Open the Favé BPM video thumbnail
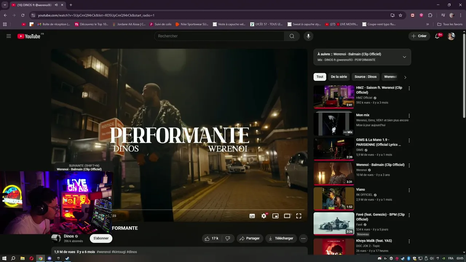This screenshot has height=262, width=466. (x=334, y=223)
